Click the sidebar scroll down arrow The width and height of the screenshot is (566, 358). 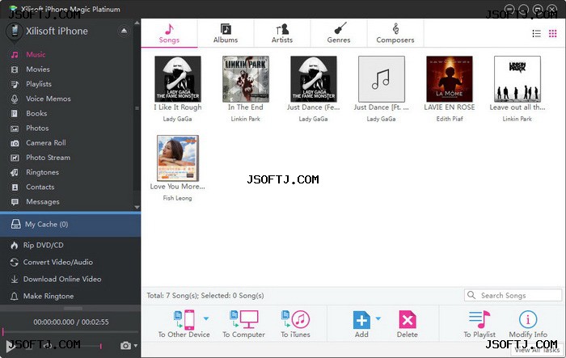click(137, 207)
